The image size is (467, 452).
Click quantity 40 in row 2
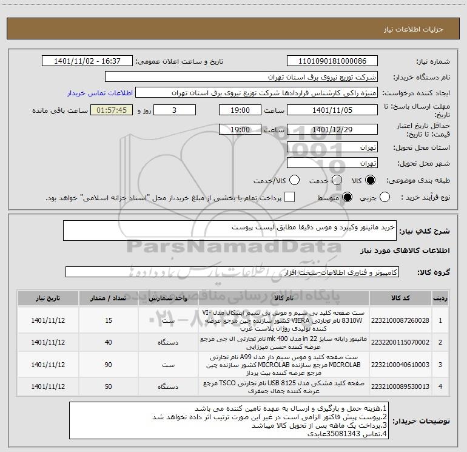pyautogui.click(x=109, y=342)
